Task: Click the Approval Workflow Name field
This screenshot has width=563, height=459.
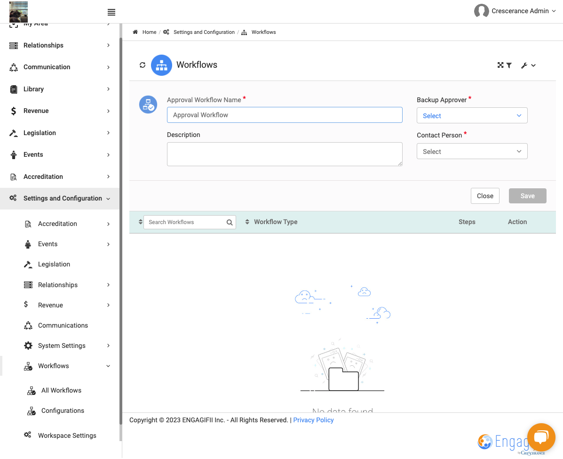Action: [285, 115]
